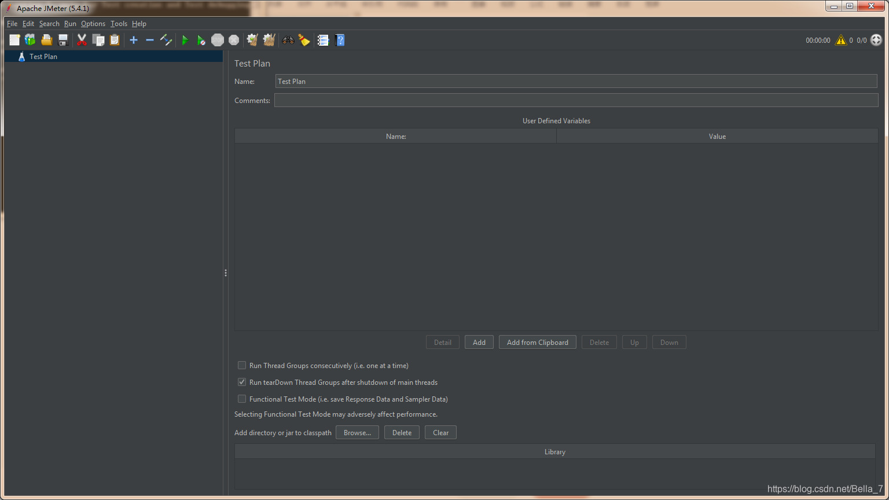889x500 pixels.
Task: Click the 0/0 thread count indicator
Action: [862, 40]
